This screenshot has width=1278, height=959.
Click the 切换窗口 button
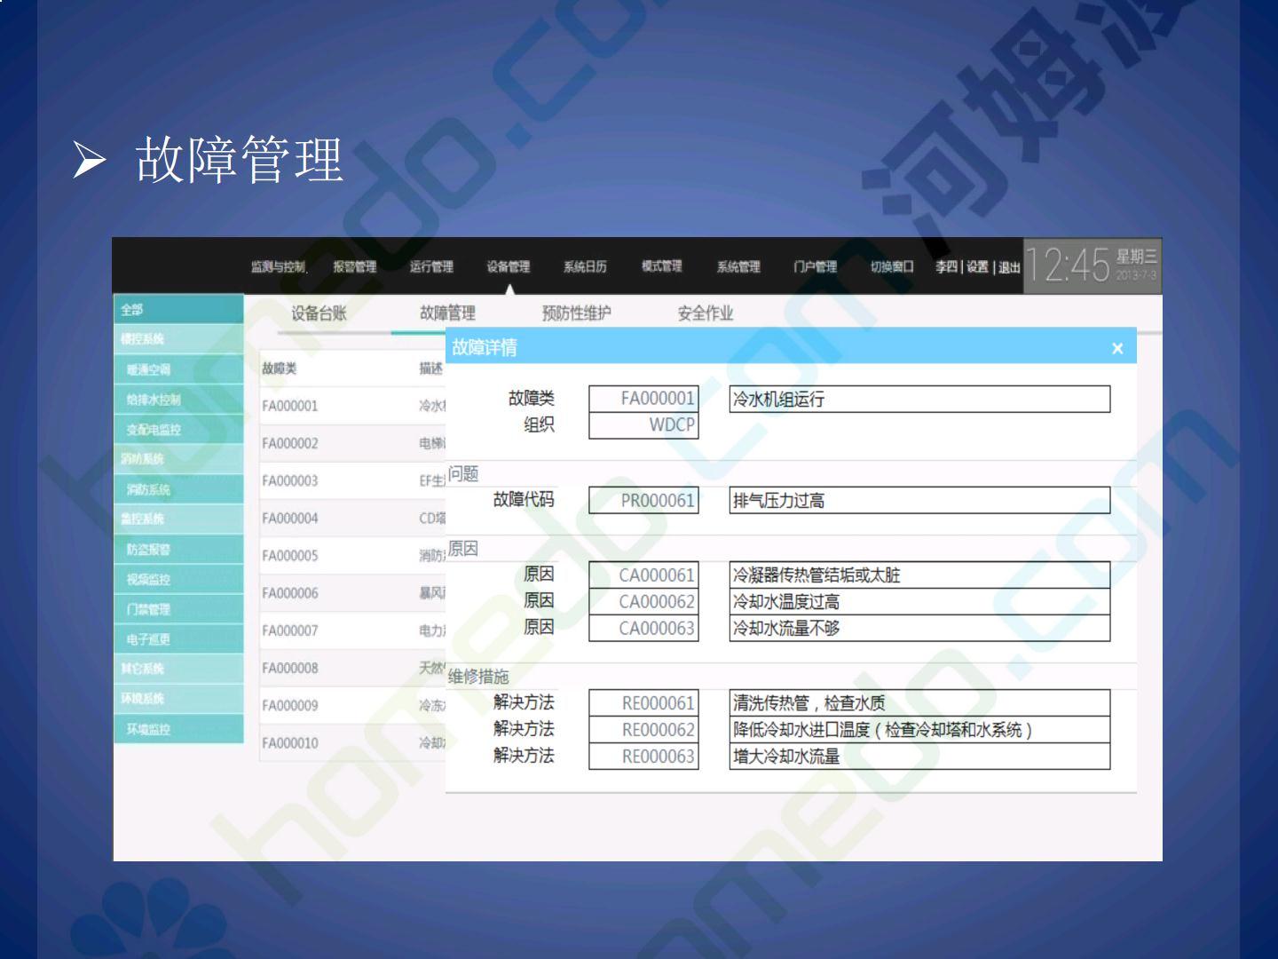coord(891,266)
